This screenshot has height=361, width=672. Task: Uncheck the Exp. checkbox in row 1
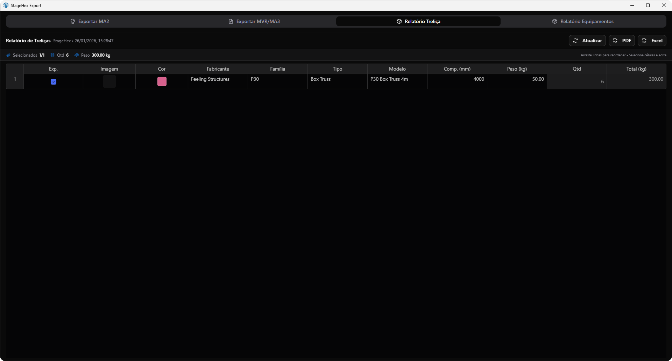click(54, 82)
